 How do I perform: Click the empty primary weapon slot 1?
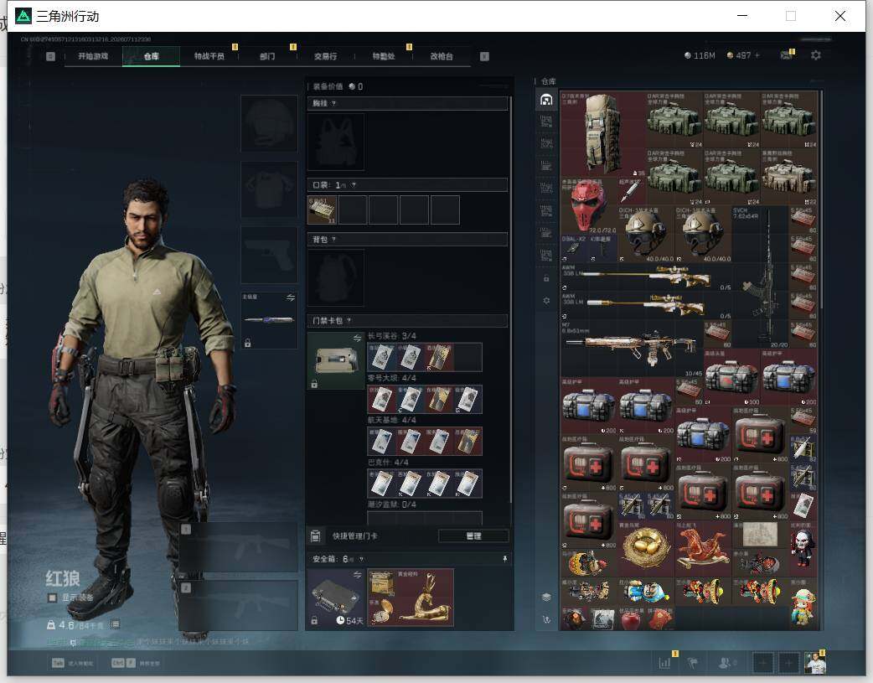pos(238,547)
